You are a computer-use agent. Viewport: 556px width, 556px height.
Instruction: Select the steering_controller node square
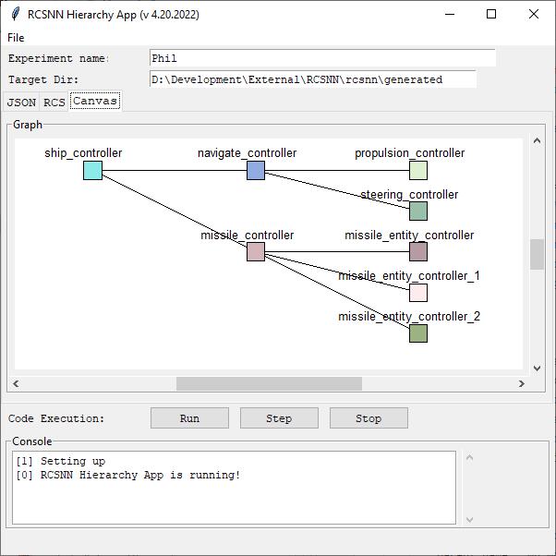[418, 212]
